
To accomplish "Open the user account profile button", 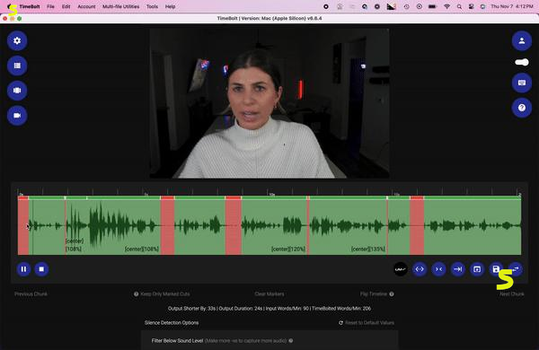I will click(521, 41).
